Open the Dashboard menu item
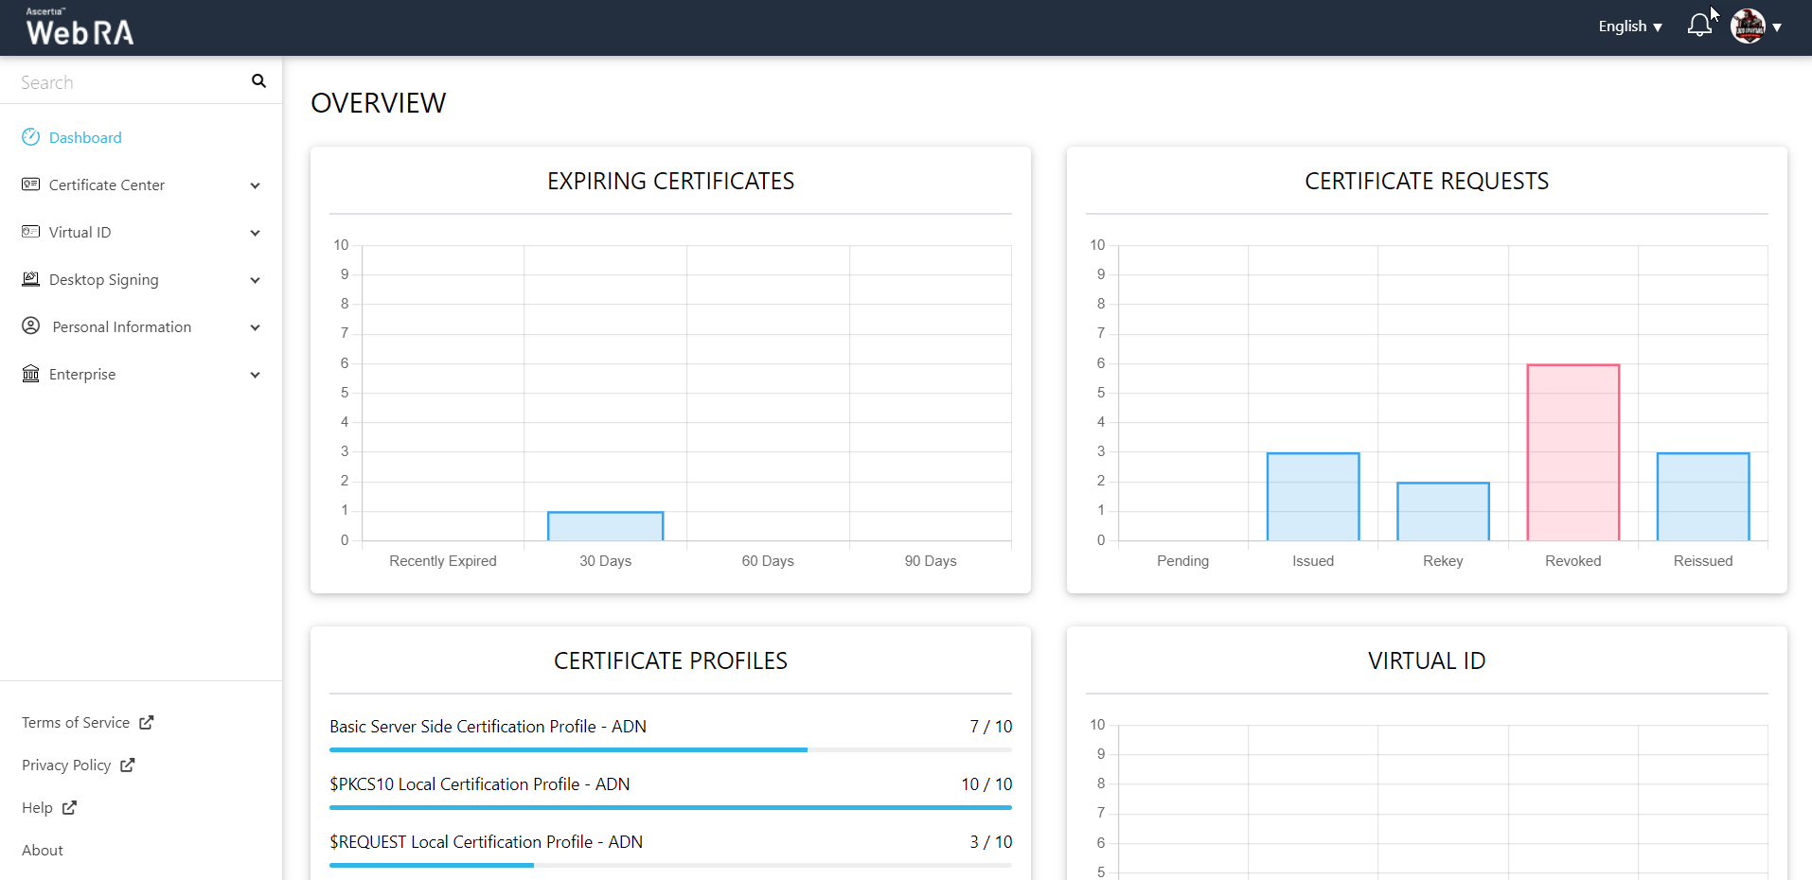The height and width of the screenshot is (880, 1812). point(85,138)
